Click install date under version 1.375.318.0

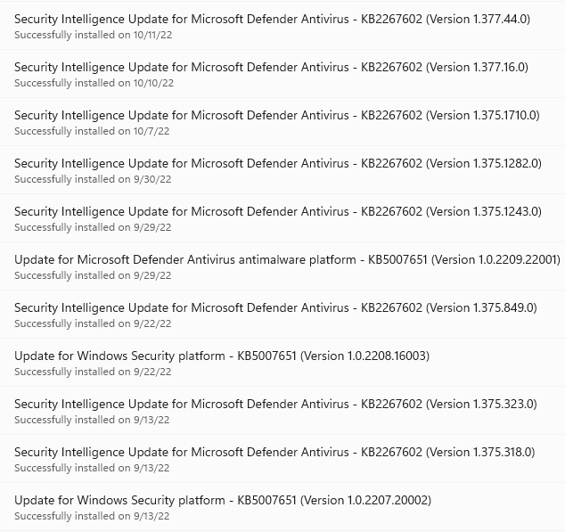point(92,468)
